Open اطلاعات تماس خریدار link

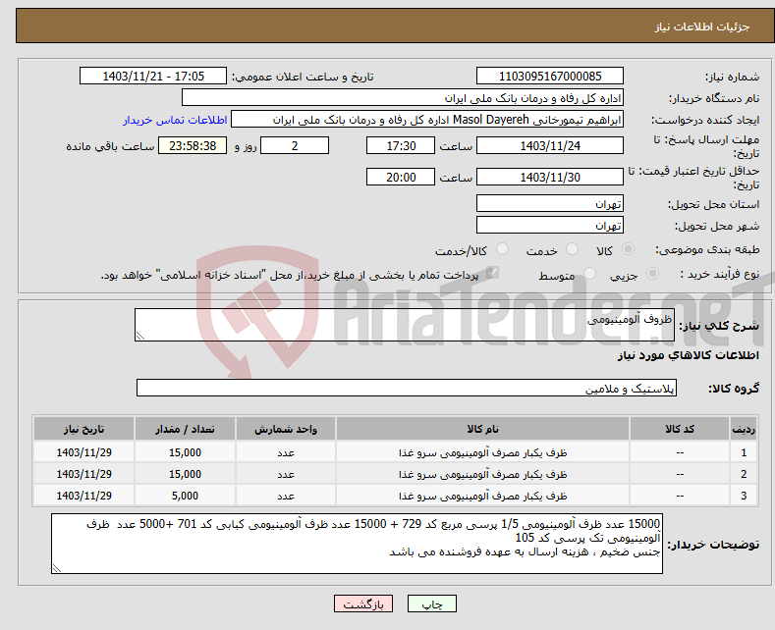point(175,120)
